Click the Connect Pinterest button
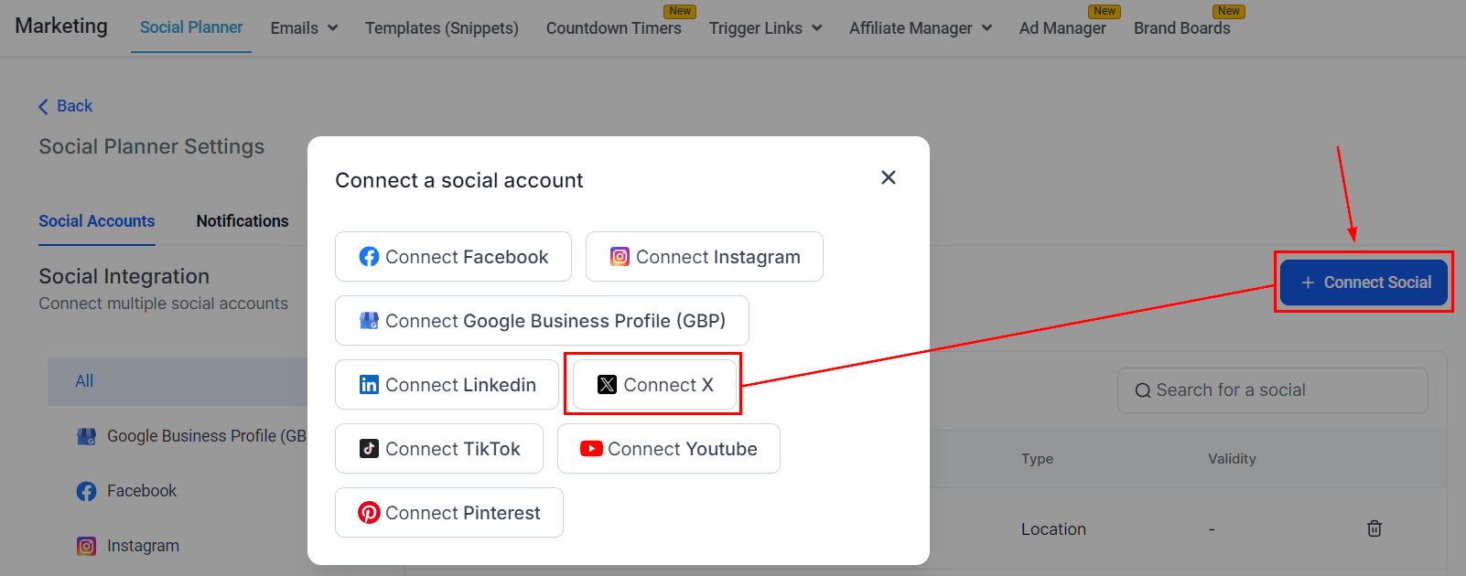The height and width of the screenshot is (576, 1466). point(448,513)
